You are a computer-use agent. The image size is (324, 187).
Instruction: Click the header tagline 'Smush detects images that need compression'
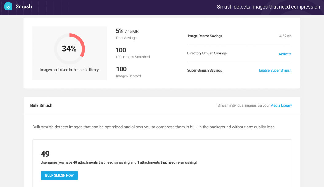point(268,7)
